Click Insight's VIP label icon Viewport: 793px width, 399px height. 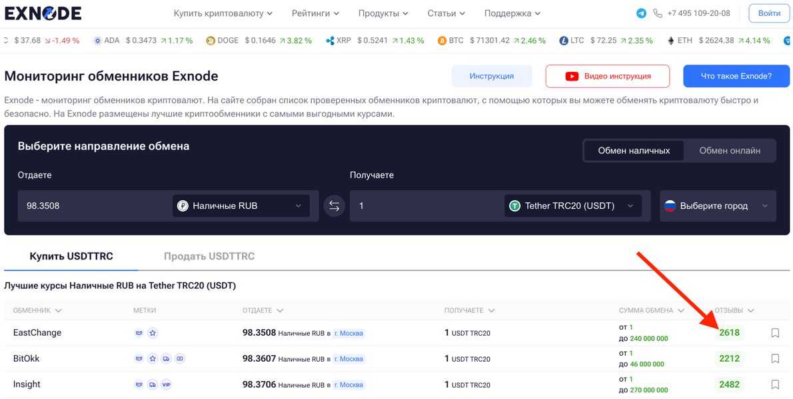point(167,384)
